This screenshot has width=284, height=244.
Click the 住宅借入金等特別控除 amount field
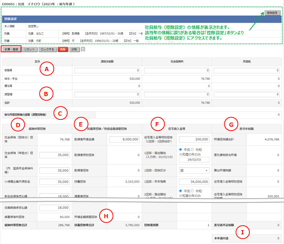pos(194,139)
